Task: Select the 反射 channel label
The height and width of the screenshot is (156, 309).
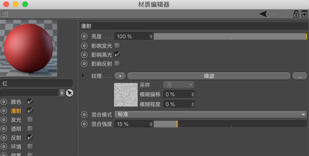Action: pos(16,138)
